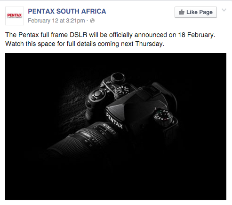The height and width of the screenshot is (205, 232).
Task: Open the February 12 at 3:21pm timestamp
Action: [x=56, y=21]
